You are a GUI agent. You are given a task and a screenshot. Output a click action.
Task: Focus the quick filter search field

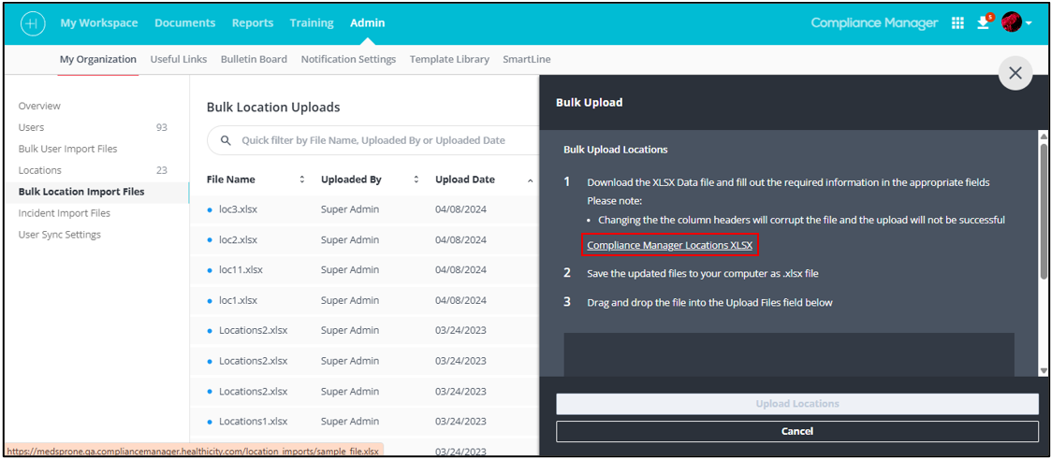[x=374, y=141]
